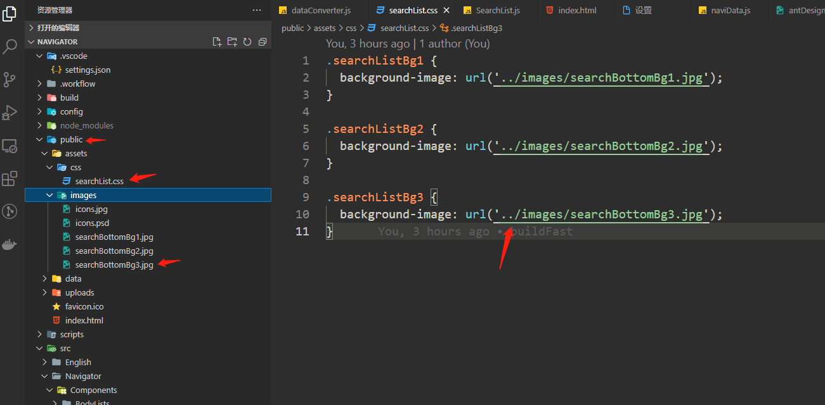
Task: Open icons.psd in the explorer
Action: 93,223
